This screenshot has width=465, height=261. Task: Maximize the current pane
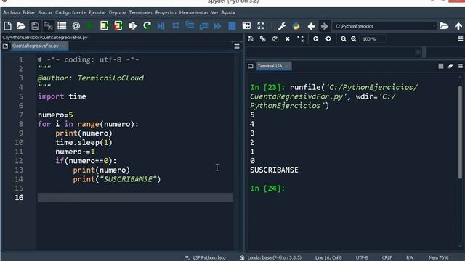pos(246,26)
